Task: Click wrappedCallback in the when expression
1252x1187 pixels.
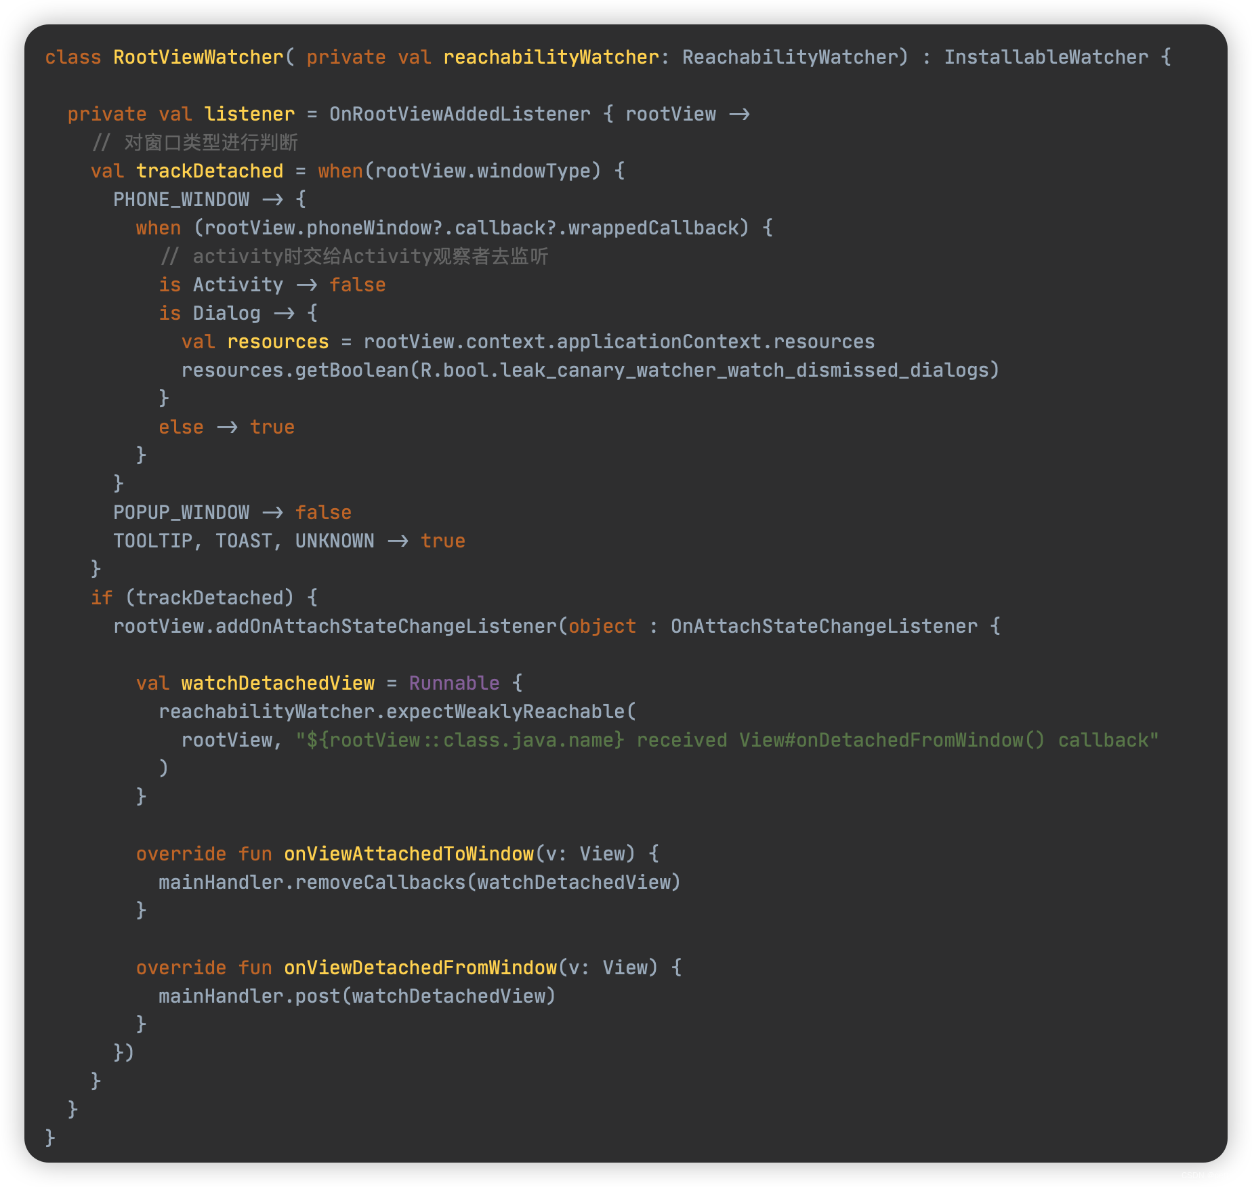Action: click(x=653, y=228)
